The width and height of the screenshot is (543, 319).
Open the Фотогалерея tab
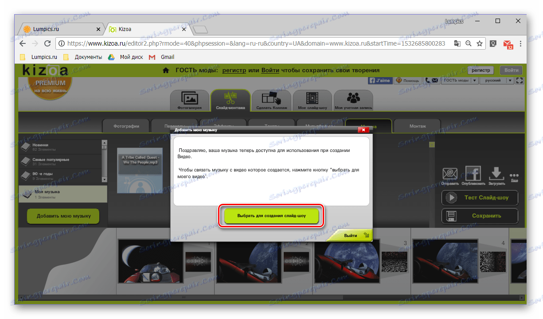tap(190, 100)
